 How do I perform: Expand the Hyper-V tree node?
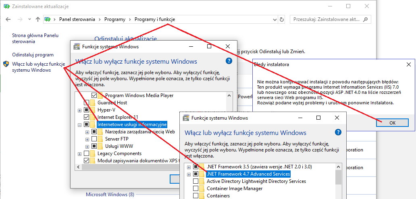click(x=79, y=110)
